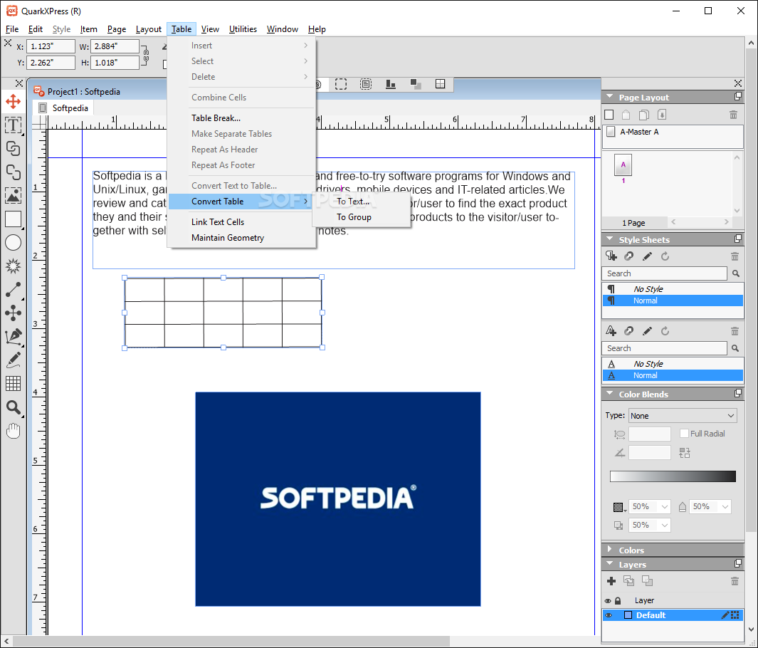Select the Text Linking tool
Screen dimensions: 758x648
click(13, 148)
